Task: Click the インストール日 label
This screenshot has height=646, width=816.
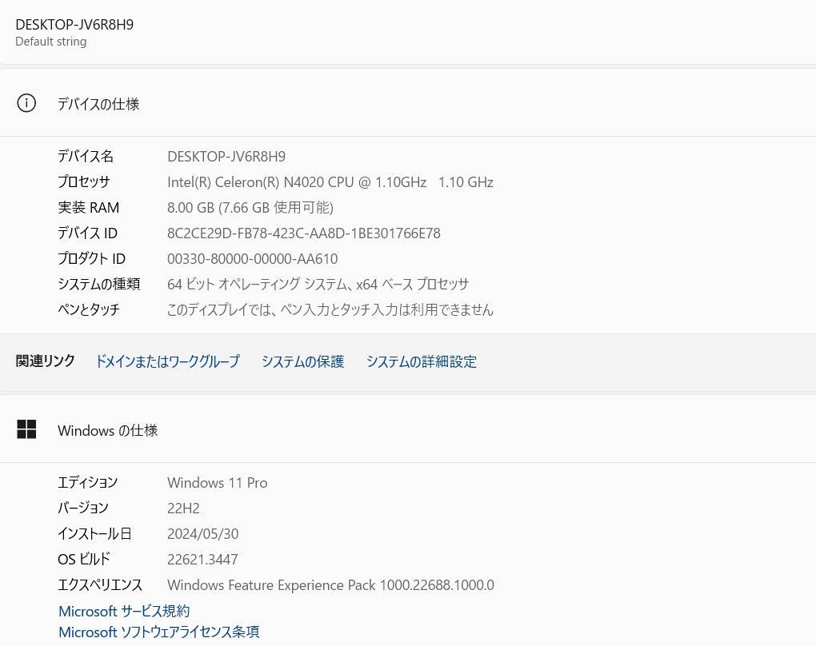Action: 94,533
